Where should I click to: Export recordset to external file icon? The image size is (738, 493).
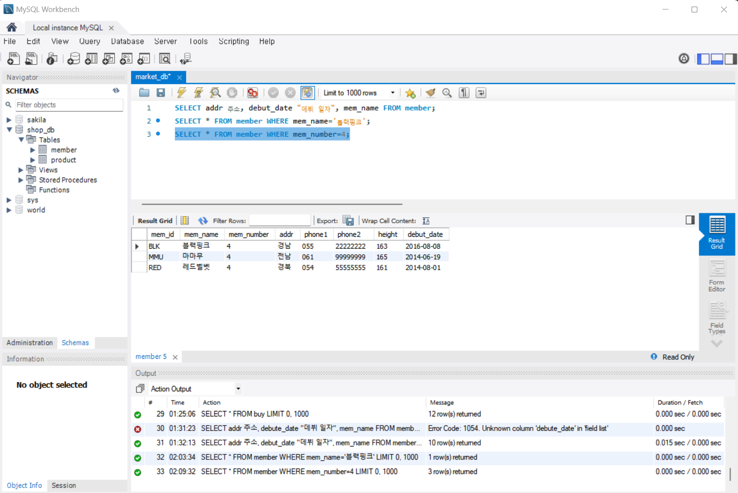pyautogui.click(x=348, y=220)
